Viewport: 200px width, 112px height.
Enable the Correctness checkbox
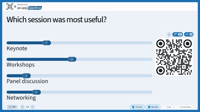pyautogui.click(x=178, y=107)
